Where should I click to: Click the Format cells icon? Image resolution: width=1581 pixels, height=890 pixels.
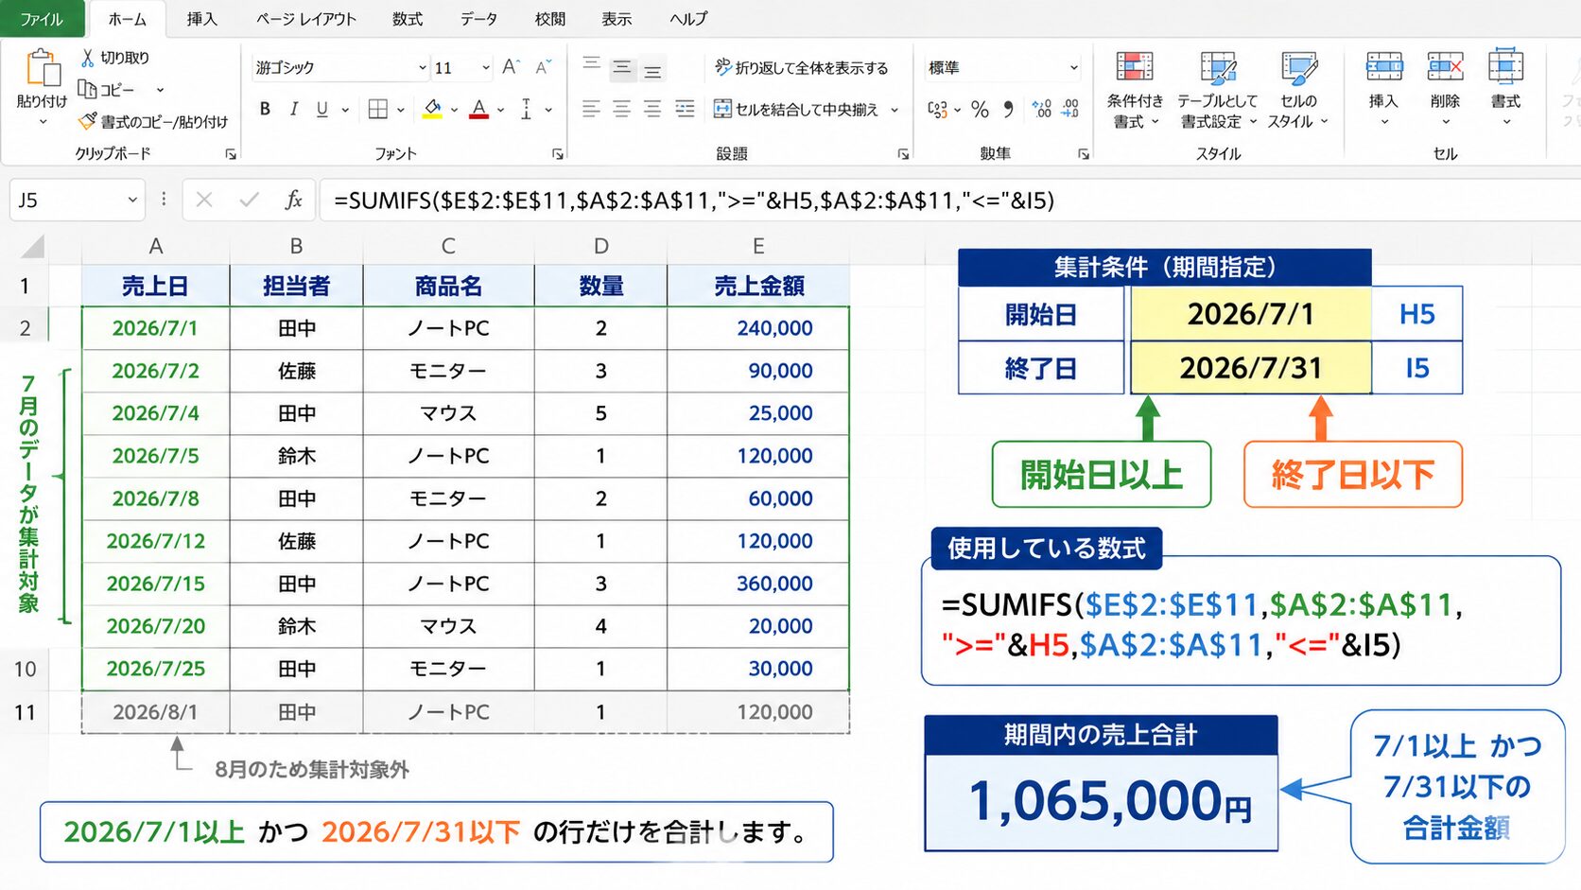[1505, 67]
